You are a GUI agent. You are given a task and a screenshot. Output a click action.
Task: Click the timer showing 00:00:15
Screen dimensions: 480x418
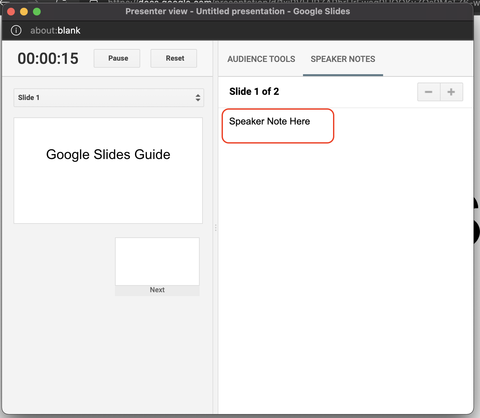(x=48, y=58)
